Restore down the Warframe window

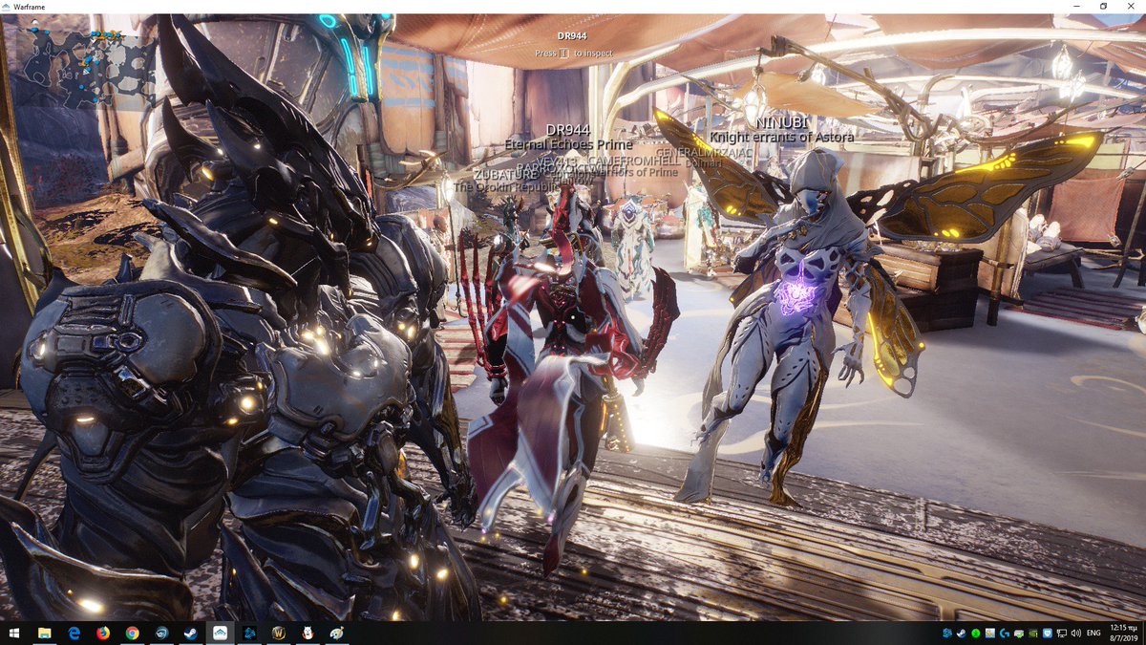pos(1103,7)
